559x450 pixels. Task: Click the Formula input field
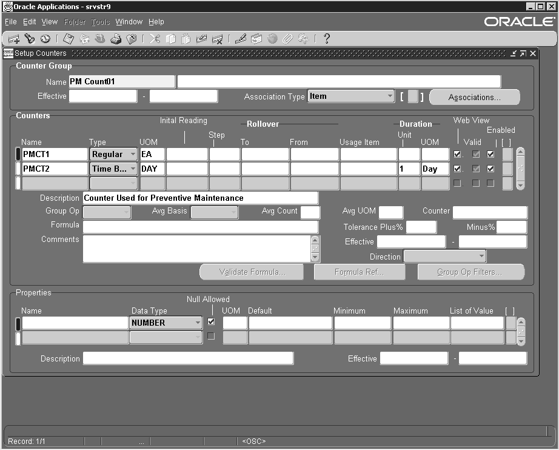click(x=200, y=227)
